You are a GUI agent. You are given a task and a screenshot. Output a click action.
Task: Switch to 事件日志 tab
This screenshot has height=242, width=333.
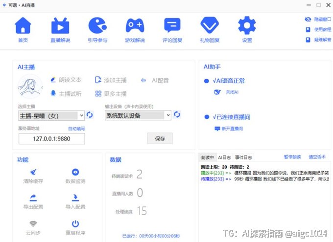pos(243,157)
